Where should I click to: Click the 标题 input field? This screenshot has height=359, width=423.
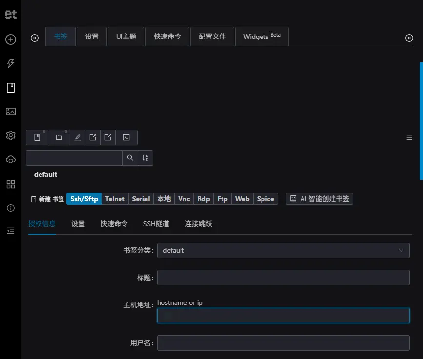coord(283,278)
